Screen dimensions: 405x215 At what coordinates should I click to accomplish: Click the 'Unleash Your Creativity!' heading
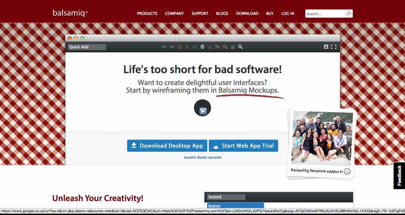point(98,198)
